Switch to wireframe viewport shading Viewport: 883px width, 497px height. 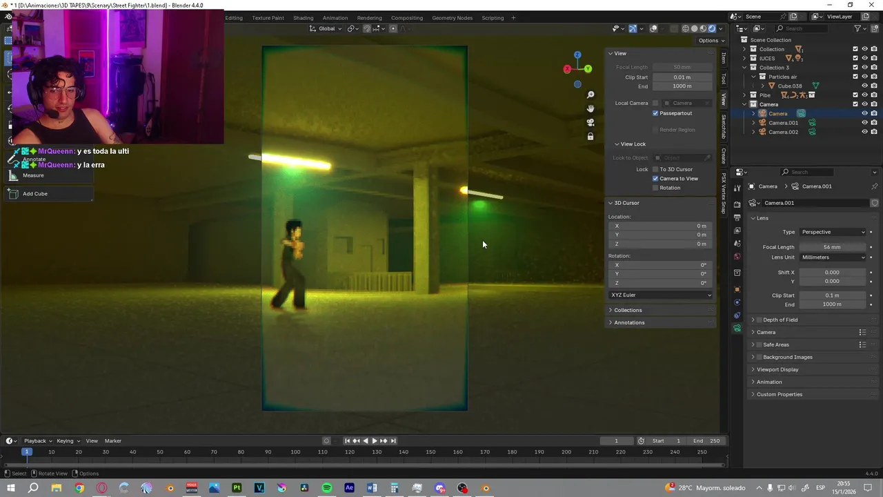coord(686,28)
